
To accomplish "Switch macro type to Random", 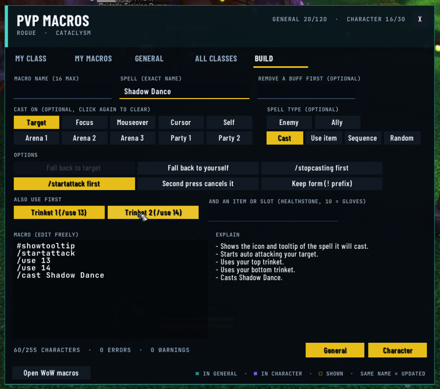I will 402,138.
